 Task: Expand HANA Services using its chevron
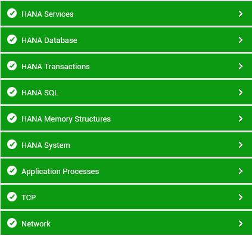click(241, 14)
